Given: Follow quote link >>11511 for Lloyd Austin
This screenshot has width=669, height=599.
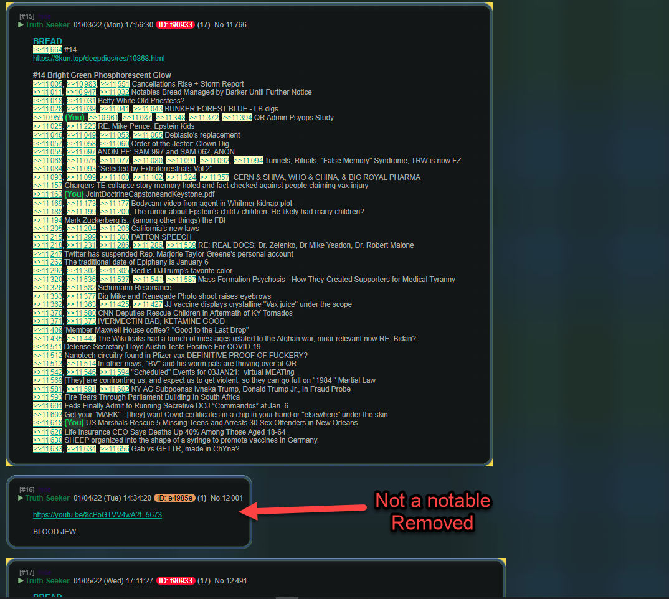Looking at the screenshot, I should [48, 347].
